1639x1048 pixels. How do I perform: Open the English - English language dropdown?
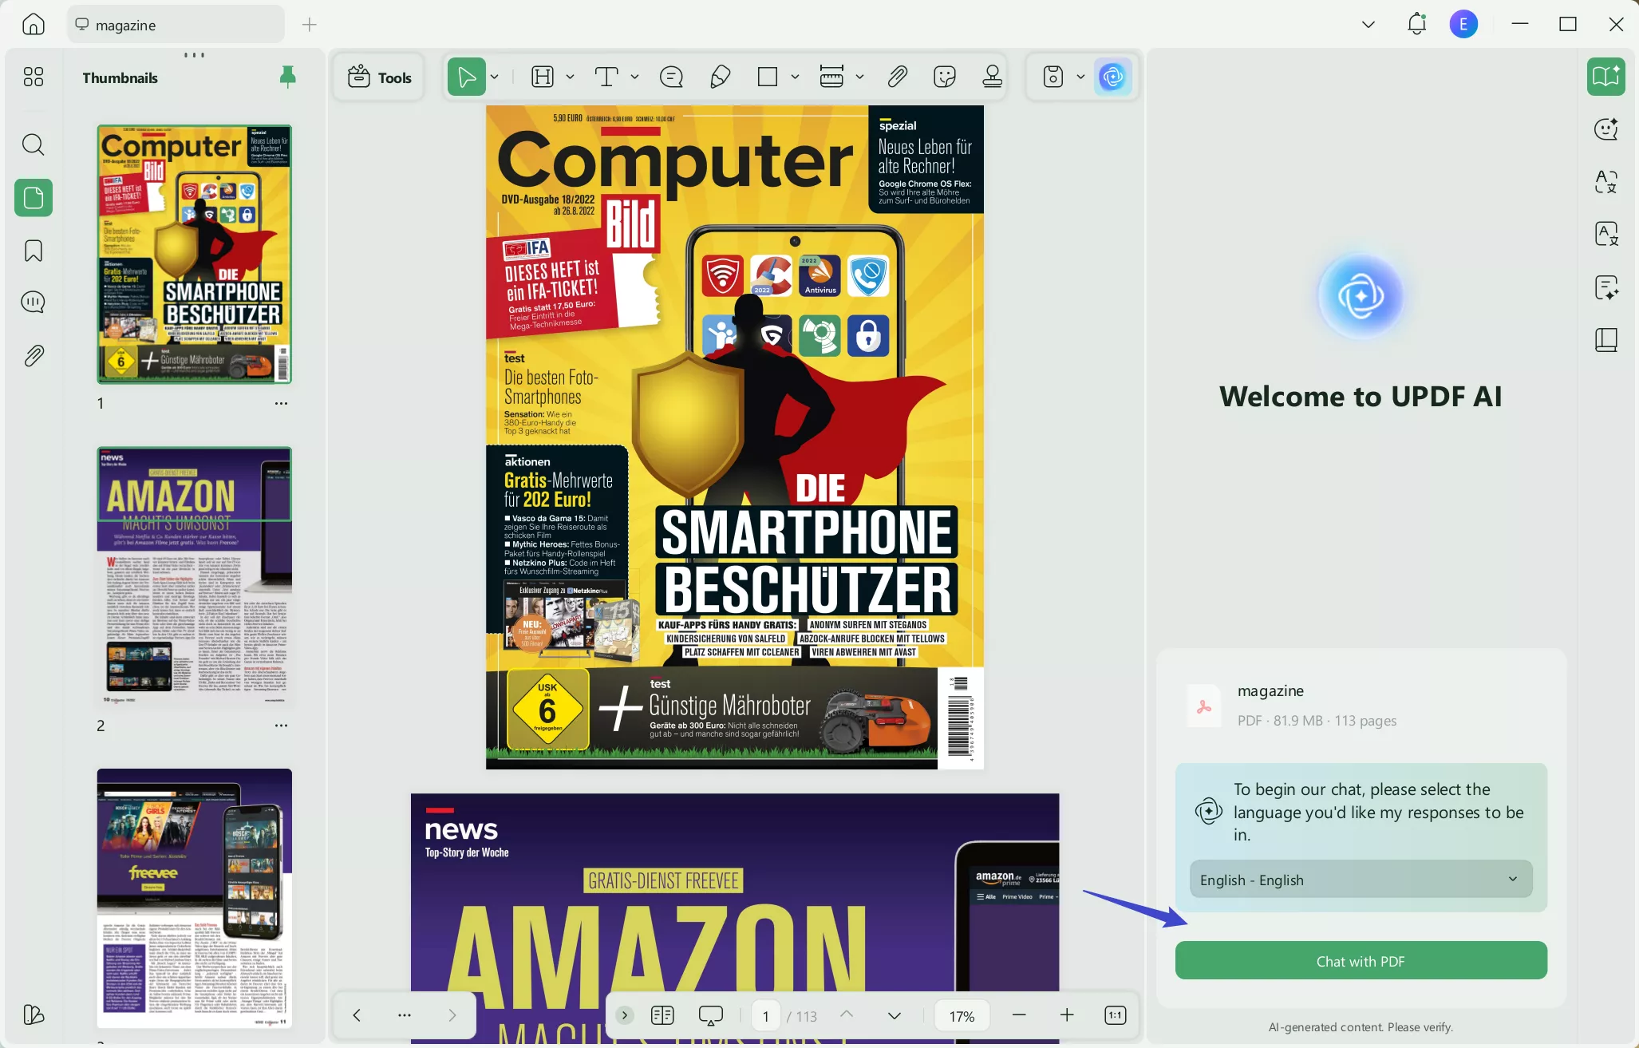coord(1361,879)
